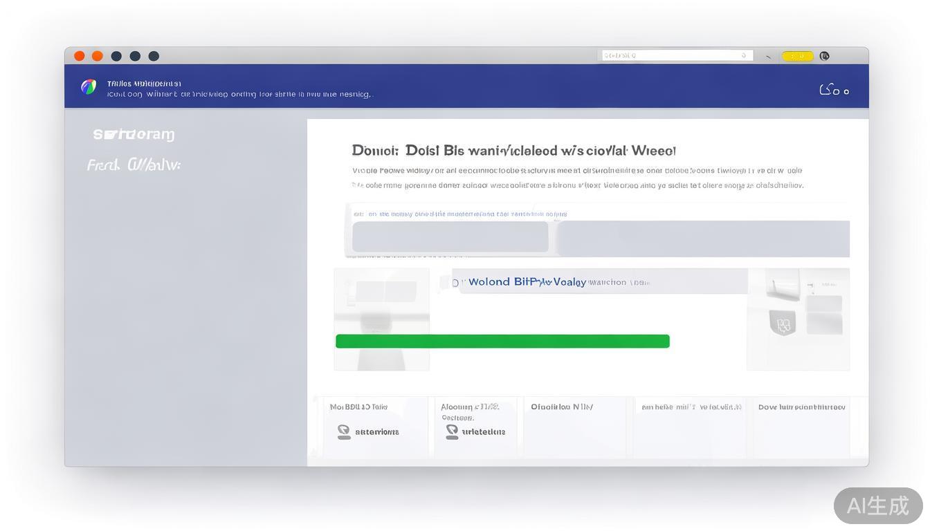Select the second sidebar item starting with 'Fre'
The image size is (930, 531).
(134, 165)
